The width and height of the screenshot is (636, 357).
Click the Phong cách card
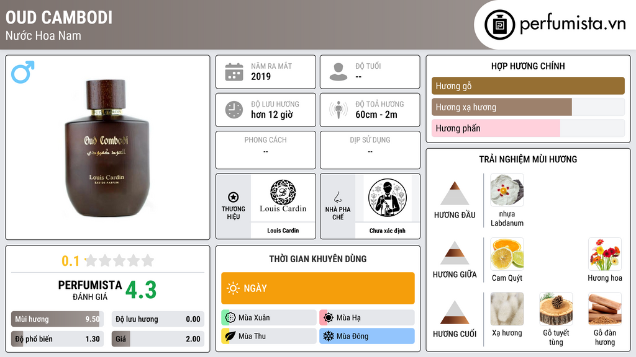(266, 150)
